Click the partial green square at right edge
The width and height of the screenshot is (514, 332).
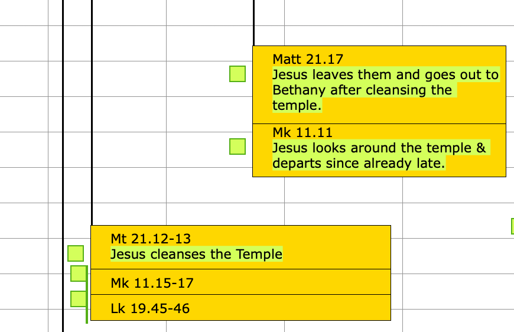512,226
